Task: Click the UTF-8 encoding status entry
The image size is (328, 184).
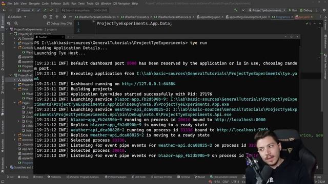Action: click(235, 182)
